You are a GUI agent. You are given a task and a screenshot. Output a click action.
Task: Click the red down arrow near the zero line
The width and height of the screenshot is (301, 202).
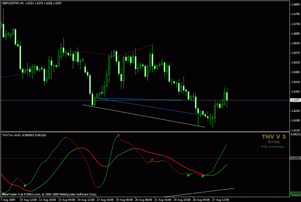coord(152,160)
